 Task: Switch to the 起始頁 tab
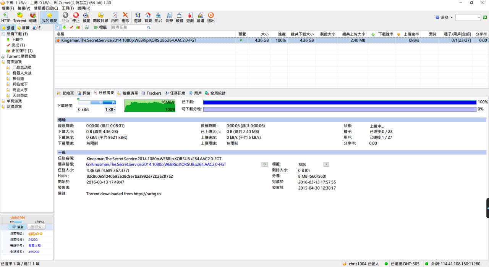(x=65, y=93)
